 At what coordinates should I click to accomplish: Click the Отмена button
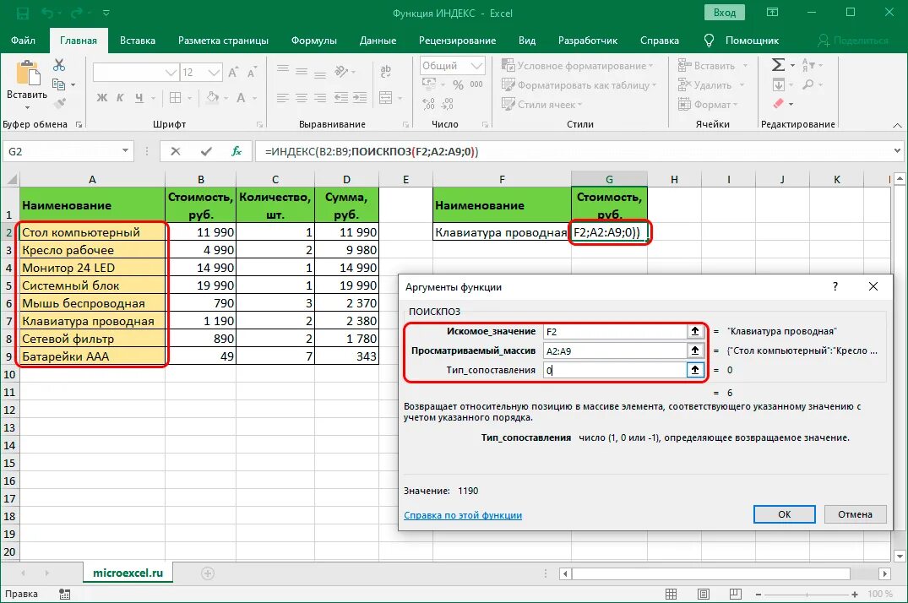[855, 513]
